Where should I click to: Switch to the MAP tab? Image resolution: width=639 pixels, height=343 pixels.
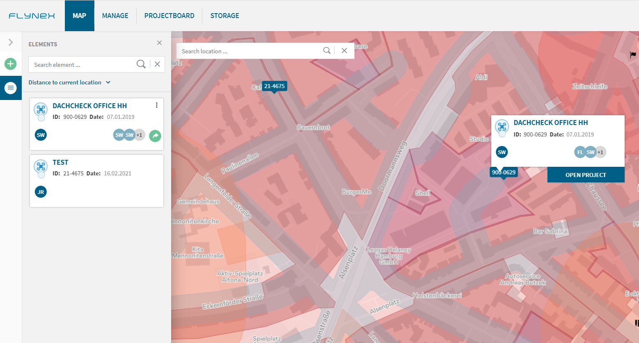coord(80,16)
